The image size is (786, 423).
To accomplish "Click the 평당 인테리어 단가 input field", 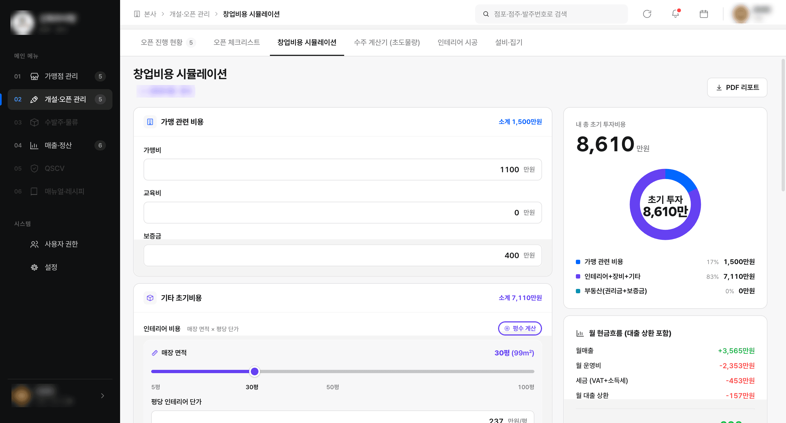I will point(342,418).
